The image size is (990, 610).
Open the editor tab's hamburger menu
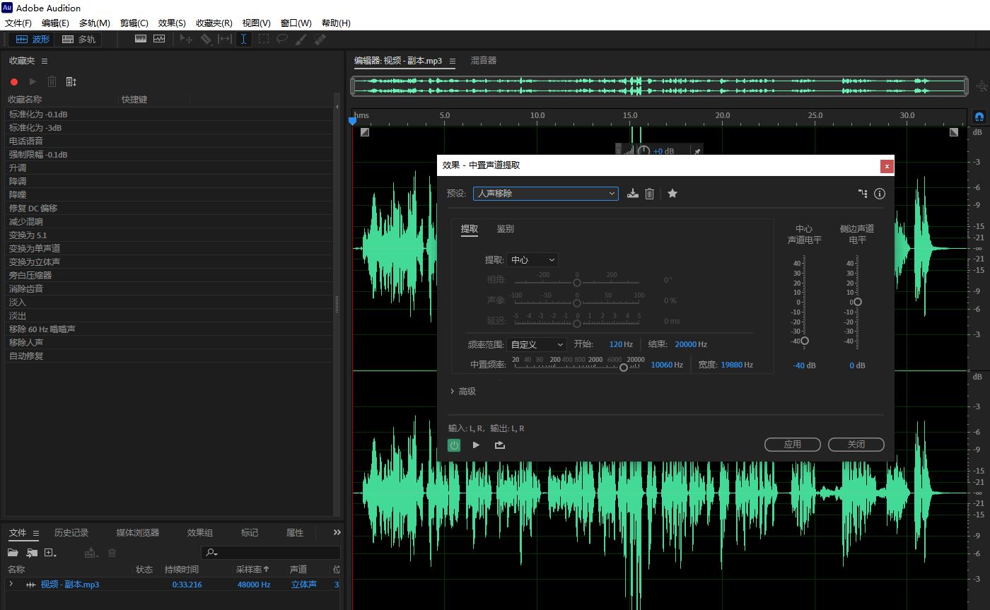(x=453, y=61)
